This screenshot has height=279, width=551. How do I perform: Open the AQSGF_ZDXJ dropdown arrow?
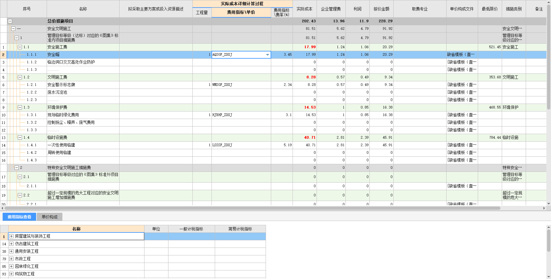[267, 55]
